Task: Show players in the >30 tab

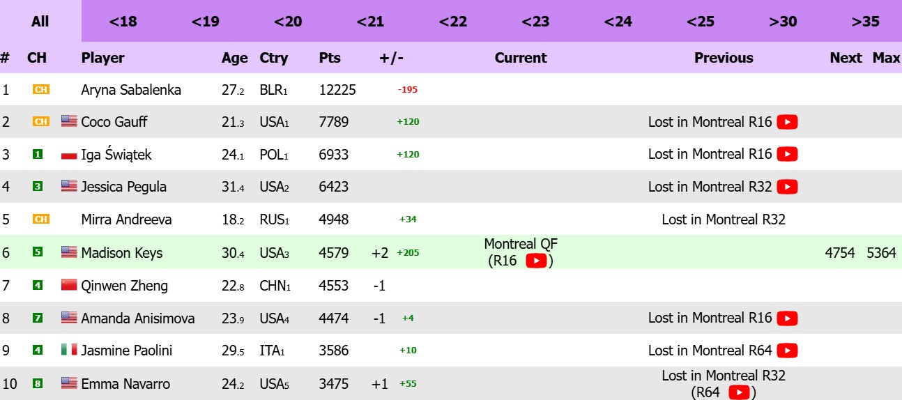Action: click(783, 22)
